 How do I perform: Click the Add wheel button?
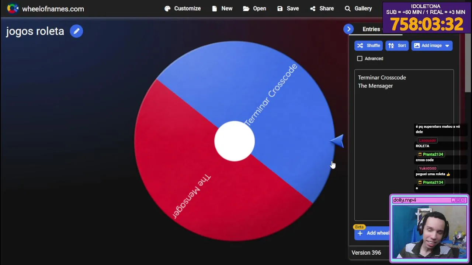coord(372,233)
